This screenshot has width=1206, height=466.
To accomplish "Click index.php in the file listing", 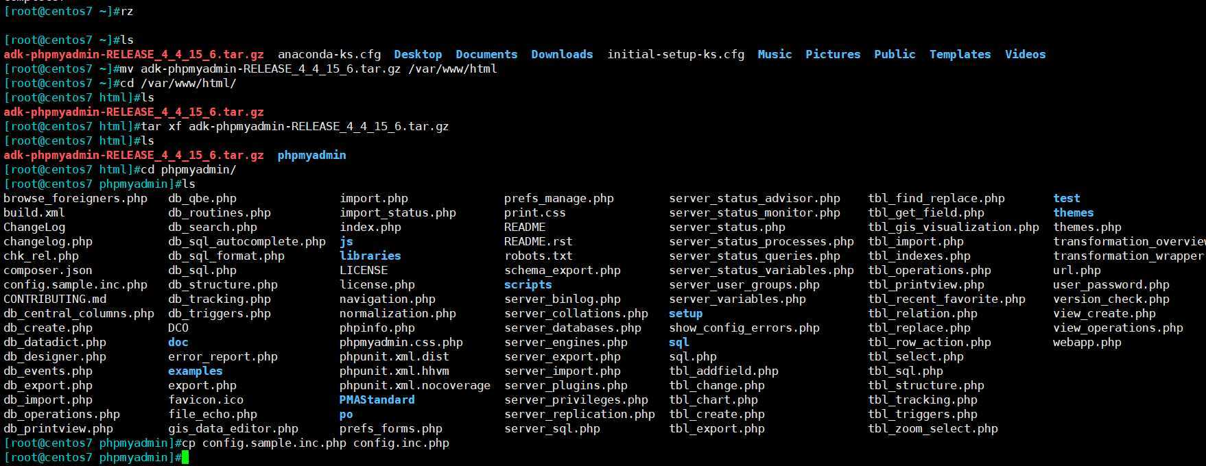I will (x=370, y=227).
